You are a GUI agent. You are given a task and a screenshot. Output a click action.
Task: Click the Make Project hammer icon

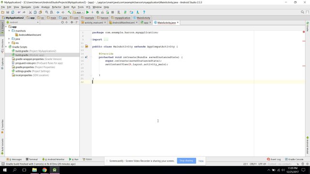tap(69, 12)
